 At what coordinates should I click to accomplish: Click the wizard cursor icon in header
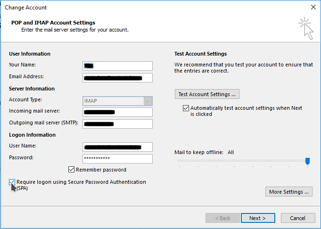click(x=305, y=28)
